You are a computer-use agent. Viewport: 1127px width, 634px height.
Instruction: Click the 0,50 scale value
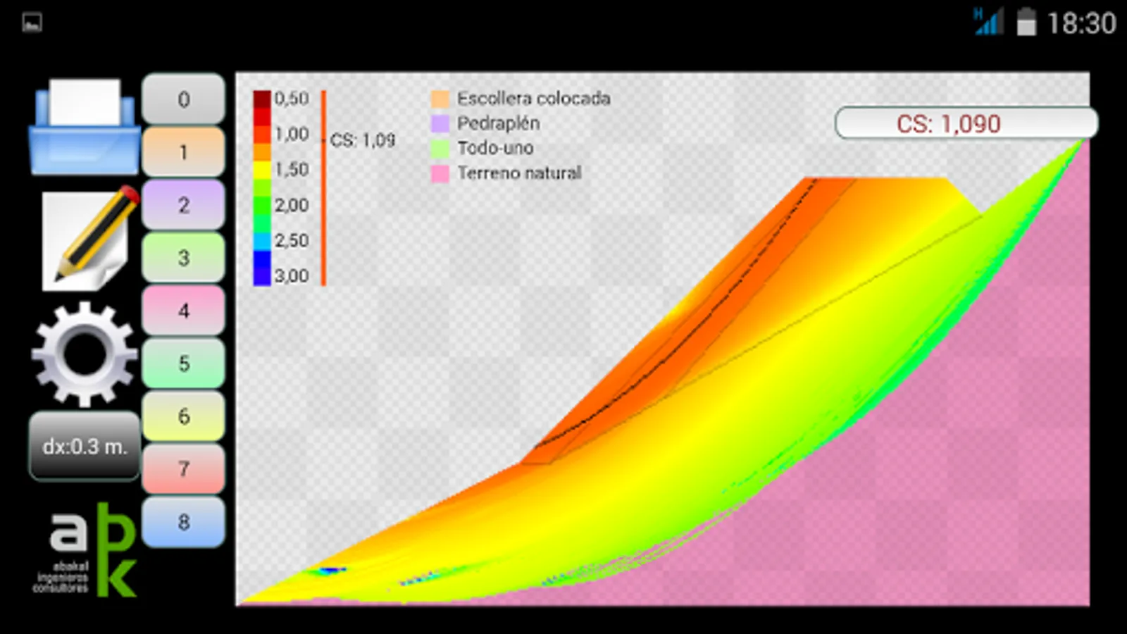click(292, 99)
